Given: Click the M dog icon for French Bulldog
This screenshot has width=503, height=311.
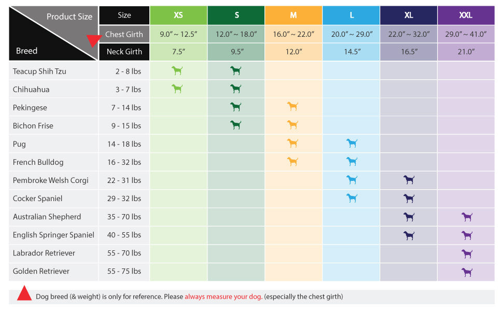Looking at the screenshot, I should pyautogui.click(x=293, y=162).
